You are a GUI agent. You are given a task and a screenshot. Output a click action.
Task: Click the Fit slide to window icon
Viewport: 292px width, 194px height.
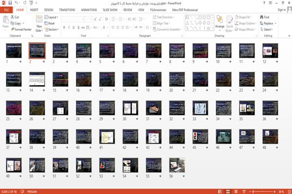(x=290, y=192)
